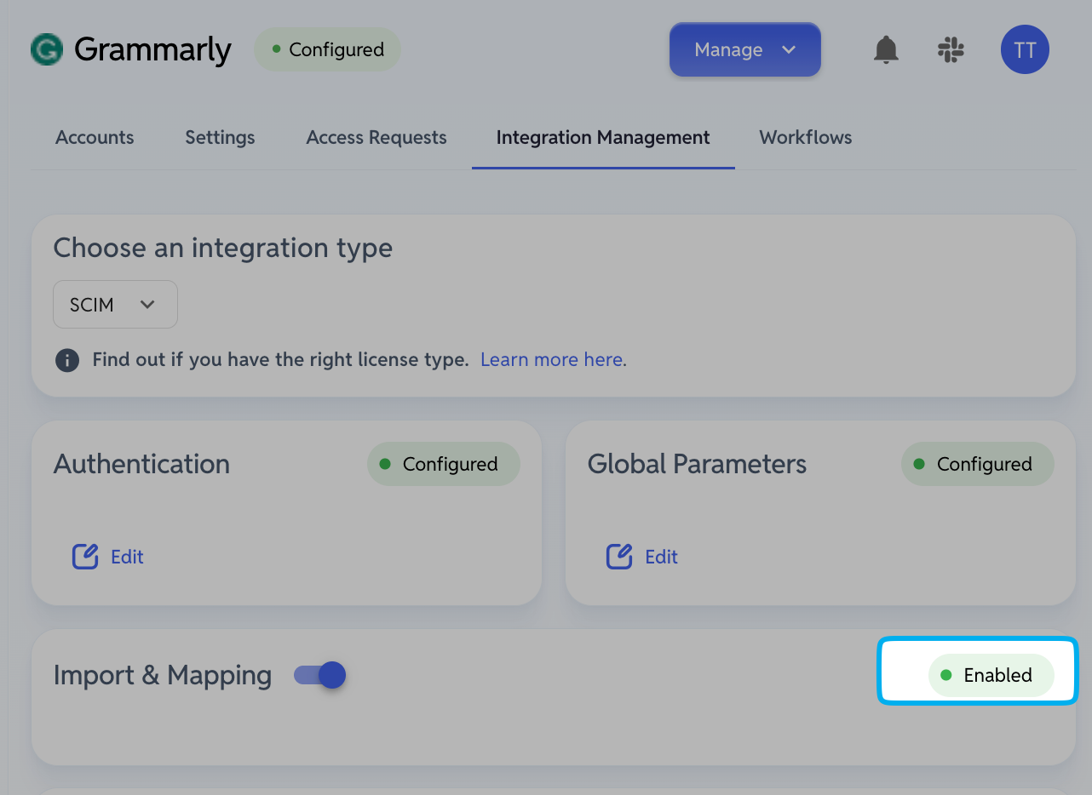
Task: Open the notifications bell
Action: [886, 50]
